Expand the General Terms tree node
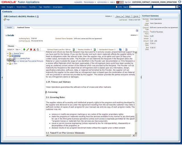 [8, 54]
